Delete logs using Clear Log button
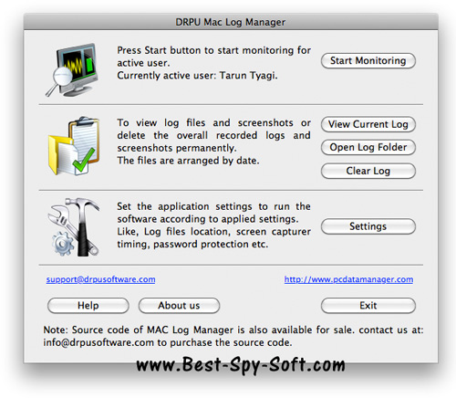The height and width of the screenshot is (398, 456). click(x=368, y=171)
